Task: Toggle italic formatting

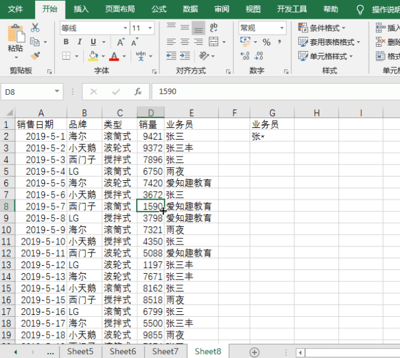Action: 79,42
